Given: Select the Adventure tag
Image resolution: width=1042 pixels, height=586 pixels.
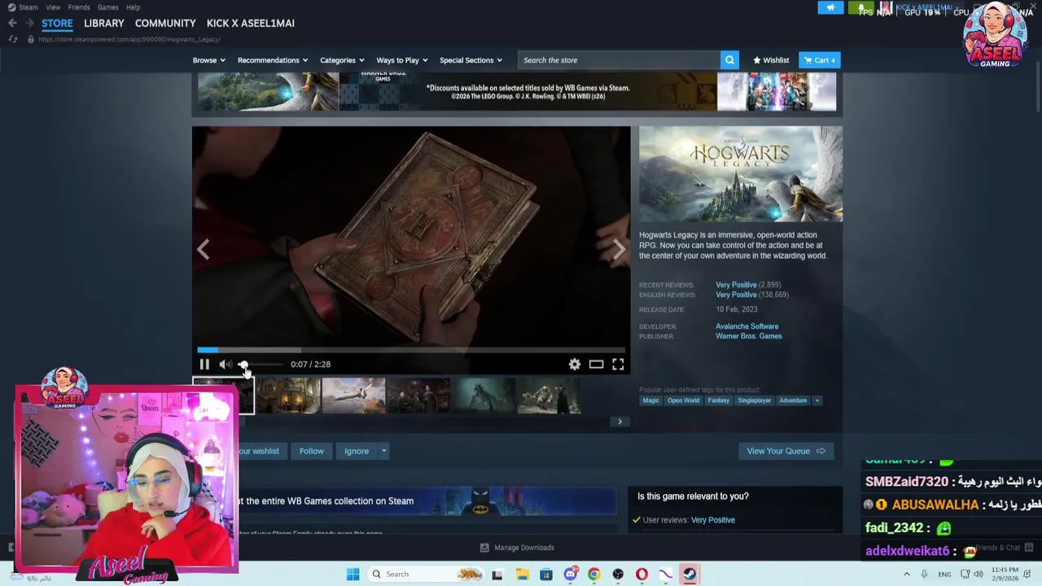Looking at the screenshot, I should pos(793,400).
